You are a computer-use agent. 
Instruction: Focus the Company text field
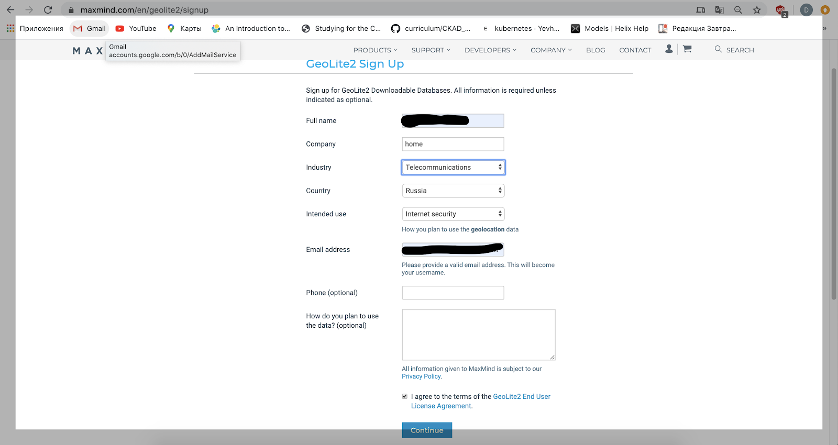click(x=453, y=144)
